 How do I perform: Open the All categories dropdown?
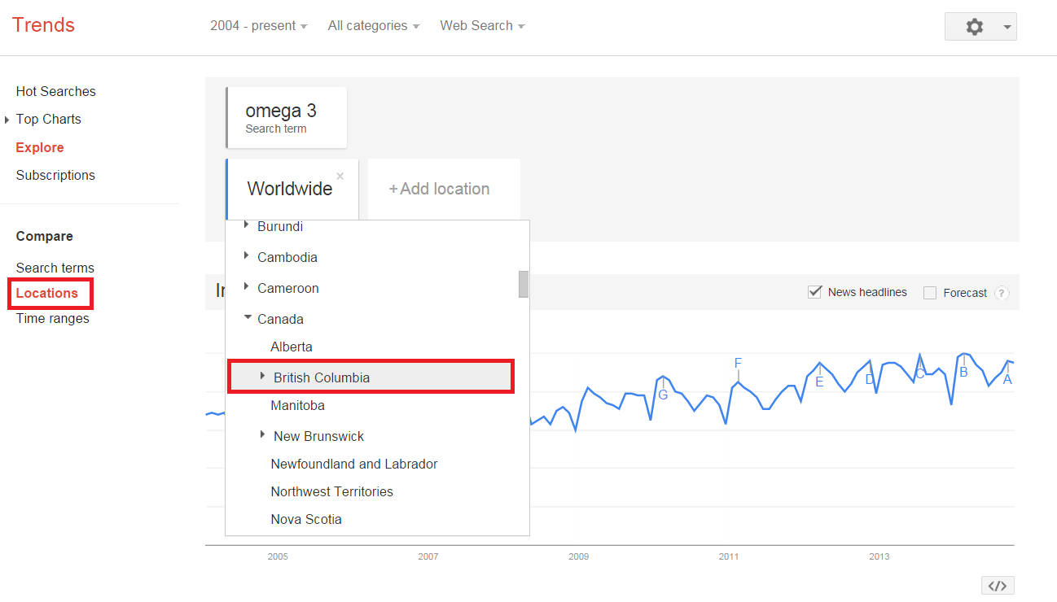pos(373,26)
